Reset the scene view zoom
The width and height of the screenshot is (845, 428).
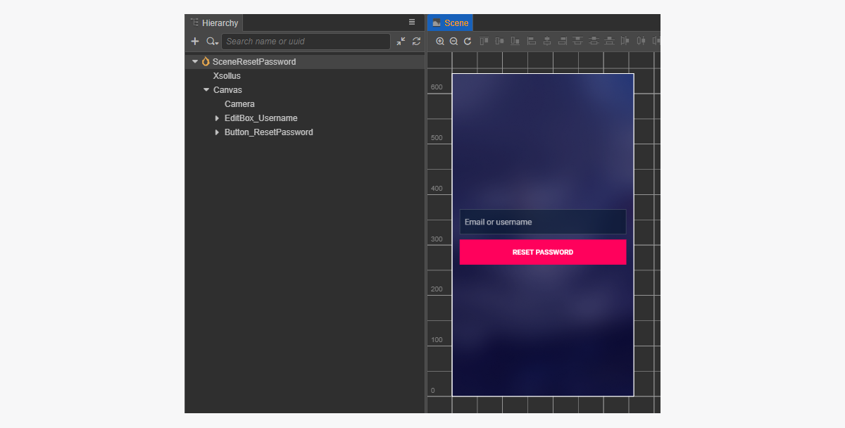pyautogui.click(x=468, y=42)
